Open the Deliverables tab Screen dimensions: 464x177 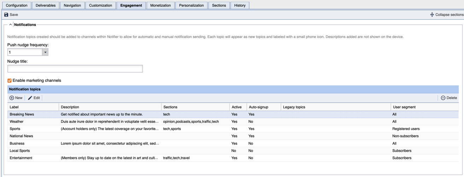point(46,5)
